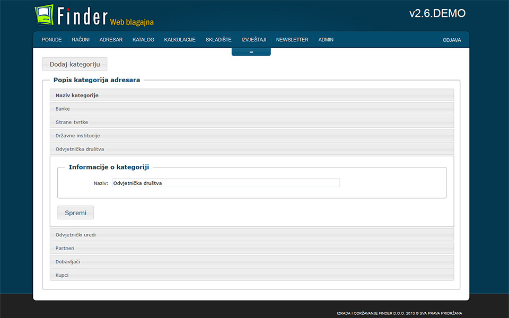Open the ADMIN menu
Image resolution: width=509 pixels, height=318 pixels.
(326, 40)
